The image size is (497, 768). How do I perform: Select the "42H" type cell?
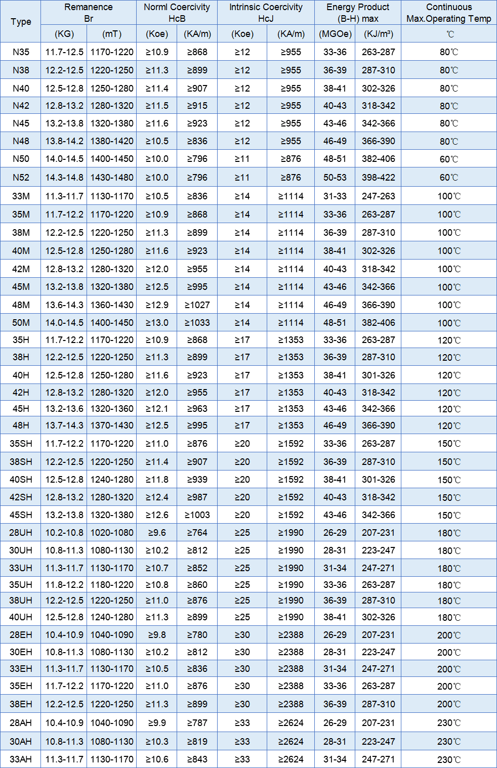[21, 392]
